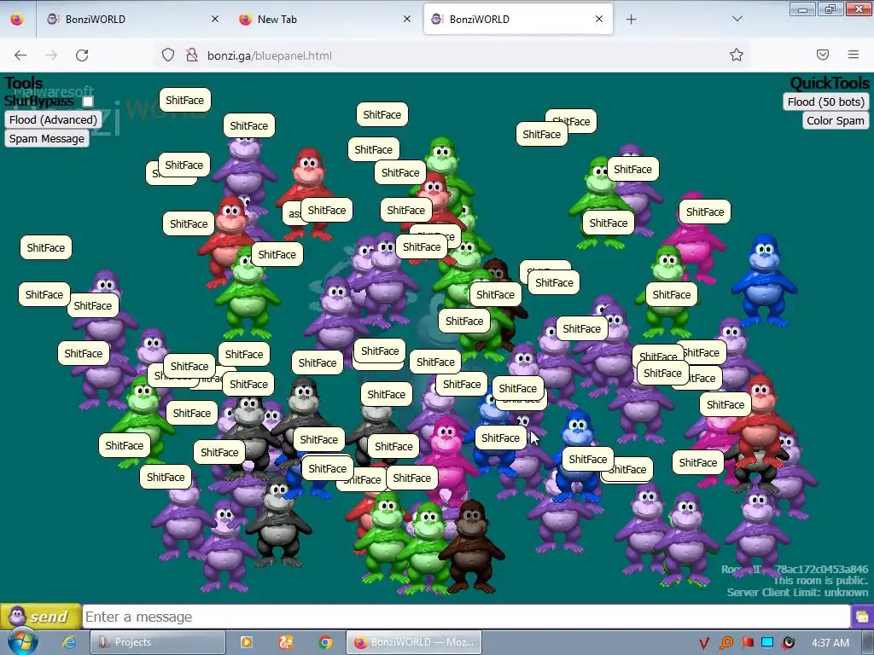
Task: Click the bonzi.ga address bar URL
Action: click(269, 55)
